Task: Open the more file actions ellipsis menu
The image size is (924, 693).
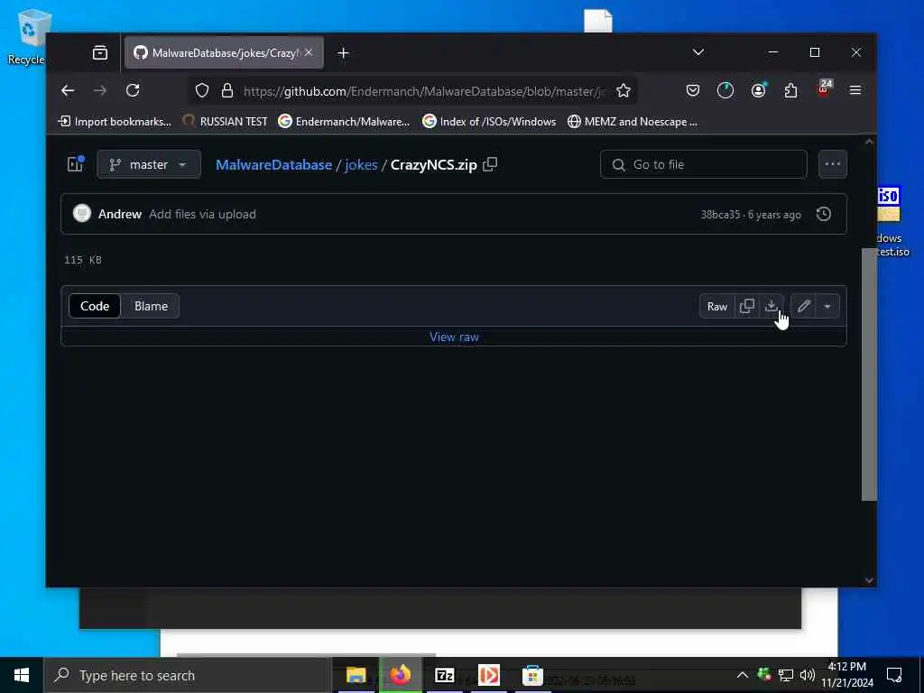Action: pyautogui.click(x=832, y=164)
